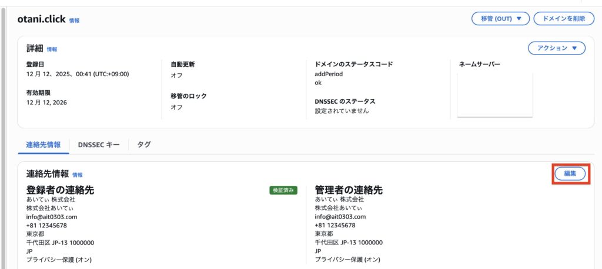The image size is (602, 269).
Task: Expand the アクション dropdown menu
Action: (x=556, y=48)
